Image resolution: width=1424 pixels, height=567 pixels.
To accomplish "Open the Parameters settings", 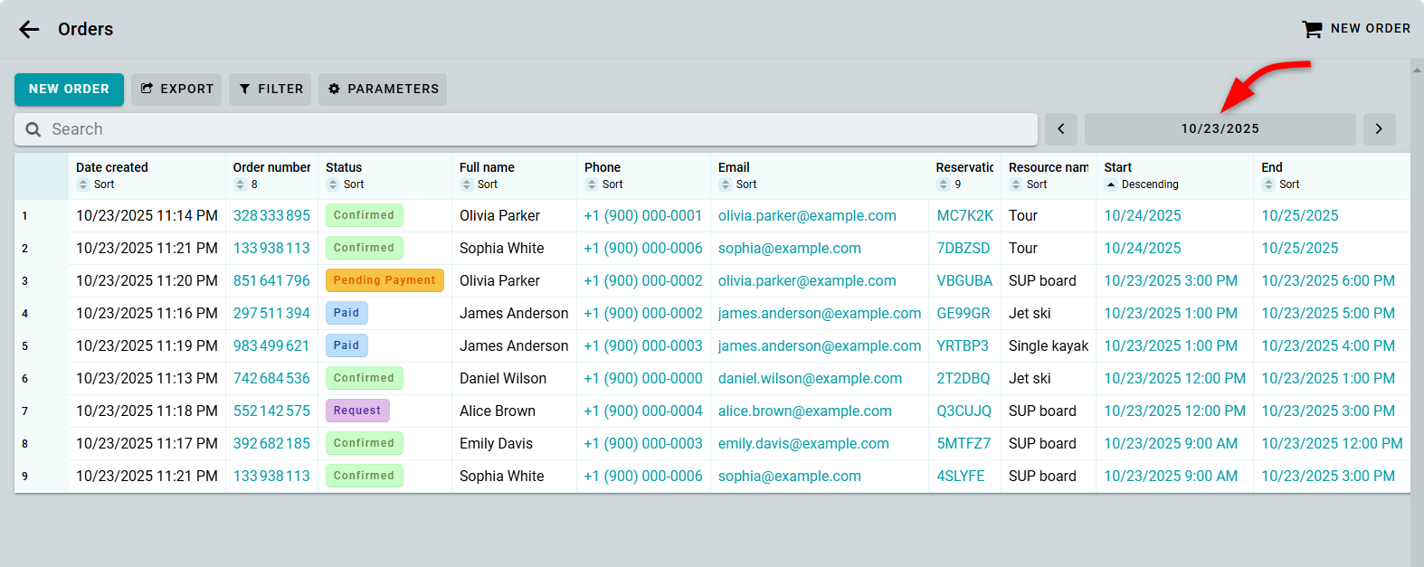I will point(383,90).
